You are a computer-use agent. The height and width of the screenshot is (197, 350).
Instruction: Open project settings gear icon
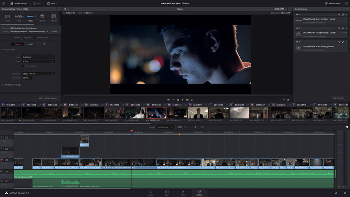coord(345,193)
